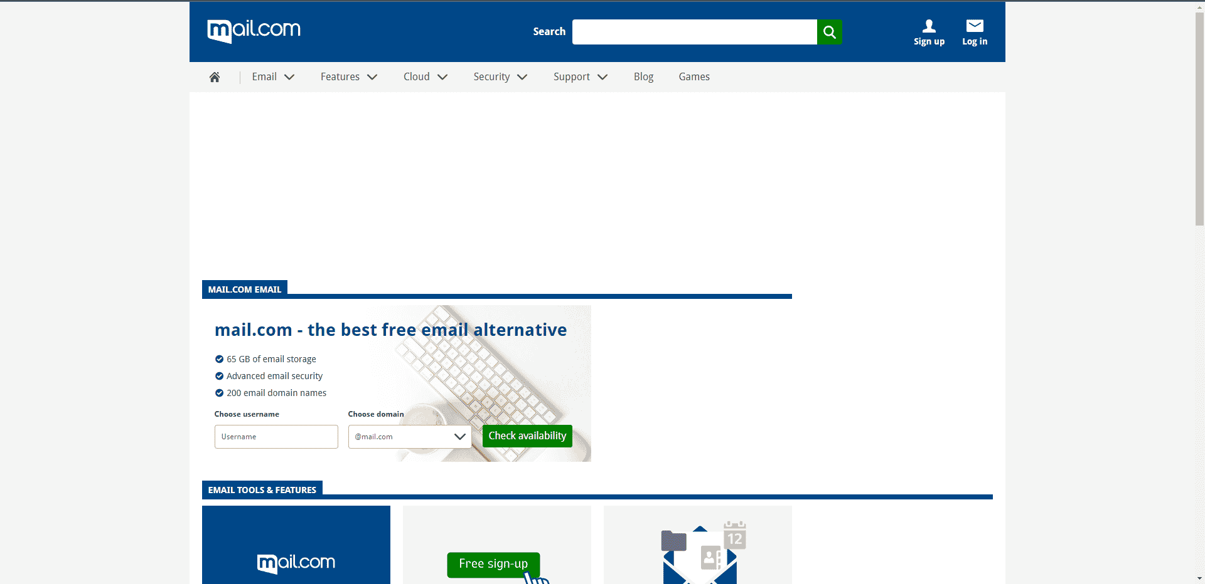Expand the Features menu chevron
This screenshot has height=584, width=1205.
[372, 77]
